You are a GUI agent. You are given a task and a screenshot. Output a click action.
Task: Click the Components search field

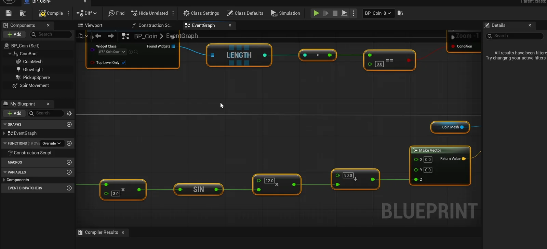(x=51, y=34)
